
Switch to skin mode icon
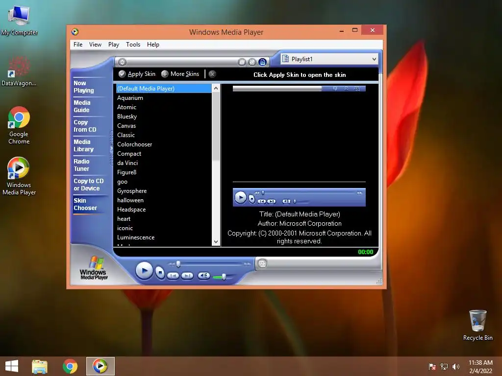(x=262, y=264)
